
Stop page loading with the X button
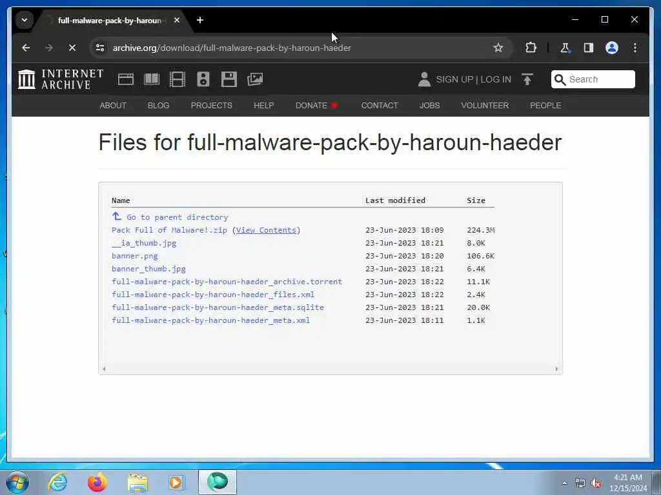tap(72, 48)
